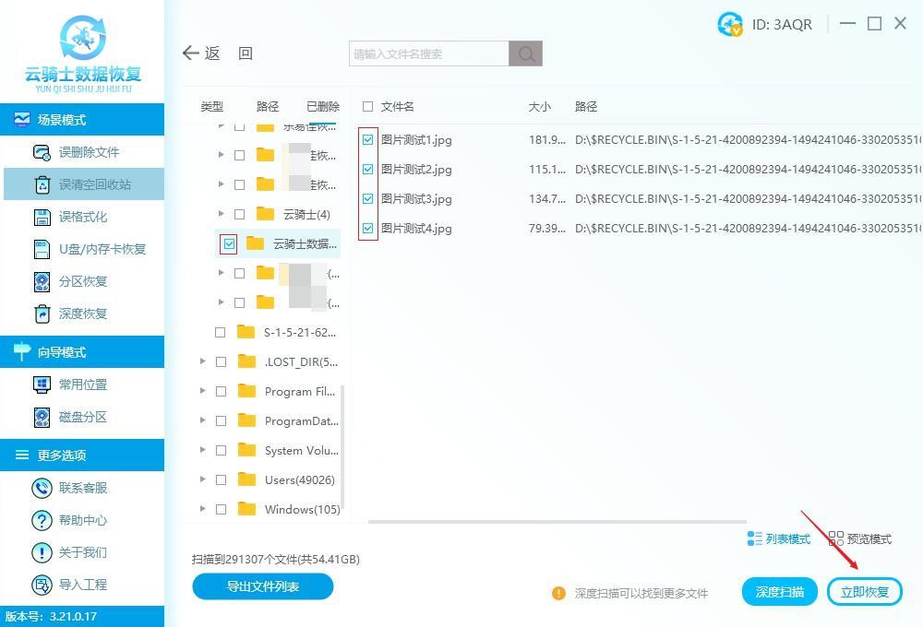Click the folder tree vertical scrollbar

tap(342, 447)
